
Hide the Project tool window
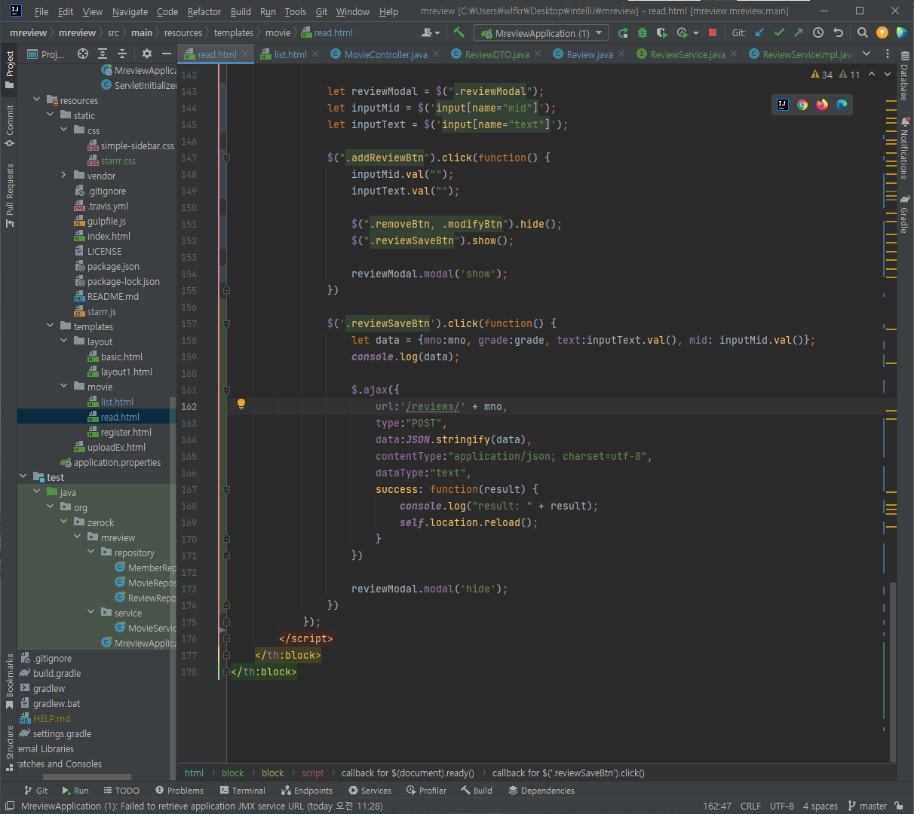pyautogui.click(x=167, y=54)
